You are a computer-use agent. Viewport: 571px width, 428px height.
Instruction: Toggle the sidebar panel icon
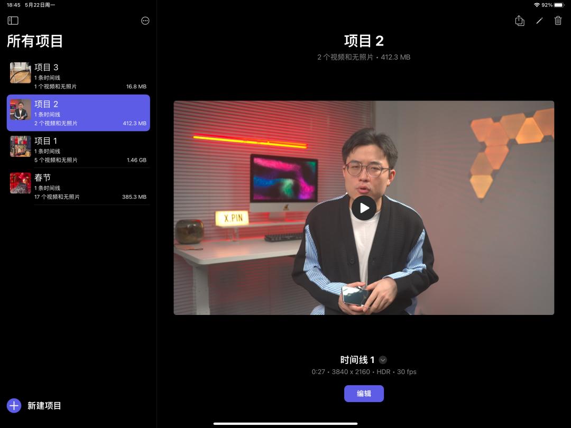[13, 21]
